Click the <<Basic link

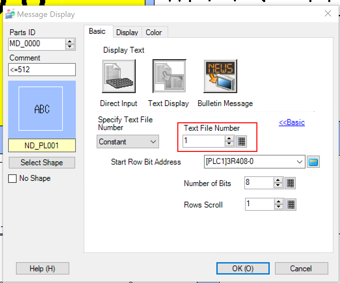coord(292,123)
